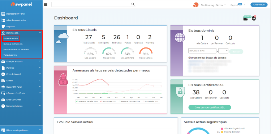Open the Sw Hosting - Demo account dropdown
Viewport: 271px width, 134px height.
[213, 5]
